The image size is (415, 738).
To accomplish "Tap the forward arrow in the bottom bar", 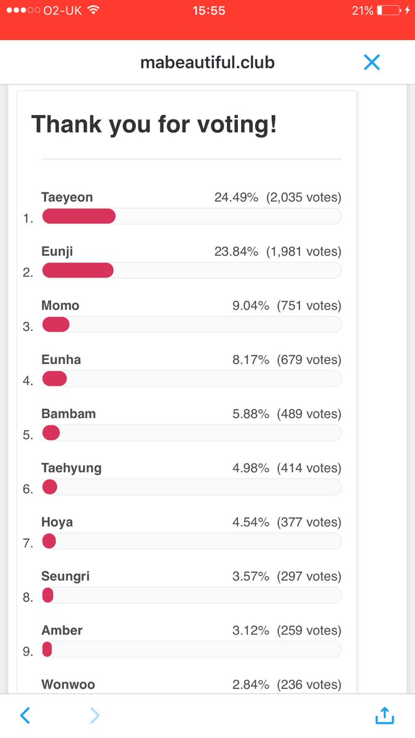I will pyautogui.click(x=95, y=715).
